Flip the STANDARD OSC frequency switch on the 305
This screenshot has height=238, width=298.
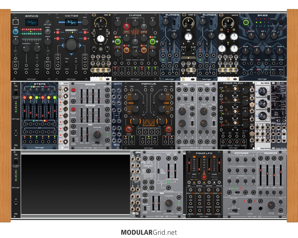pyautogui.click(x=234, y=210)
